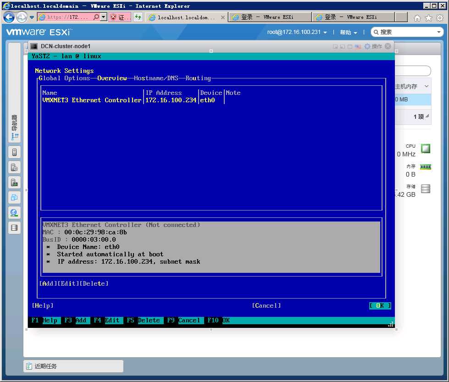This screenshot has width=449, height=382.
Task: Click the 存储 storage icon
Action: coord(426,189)
